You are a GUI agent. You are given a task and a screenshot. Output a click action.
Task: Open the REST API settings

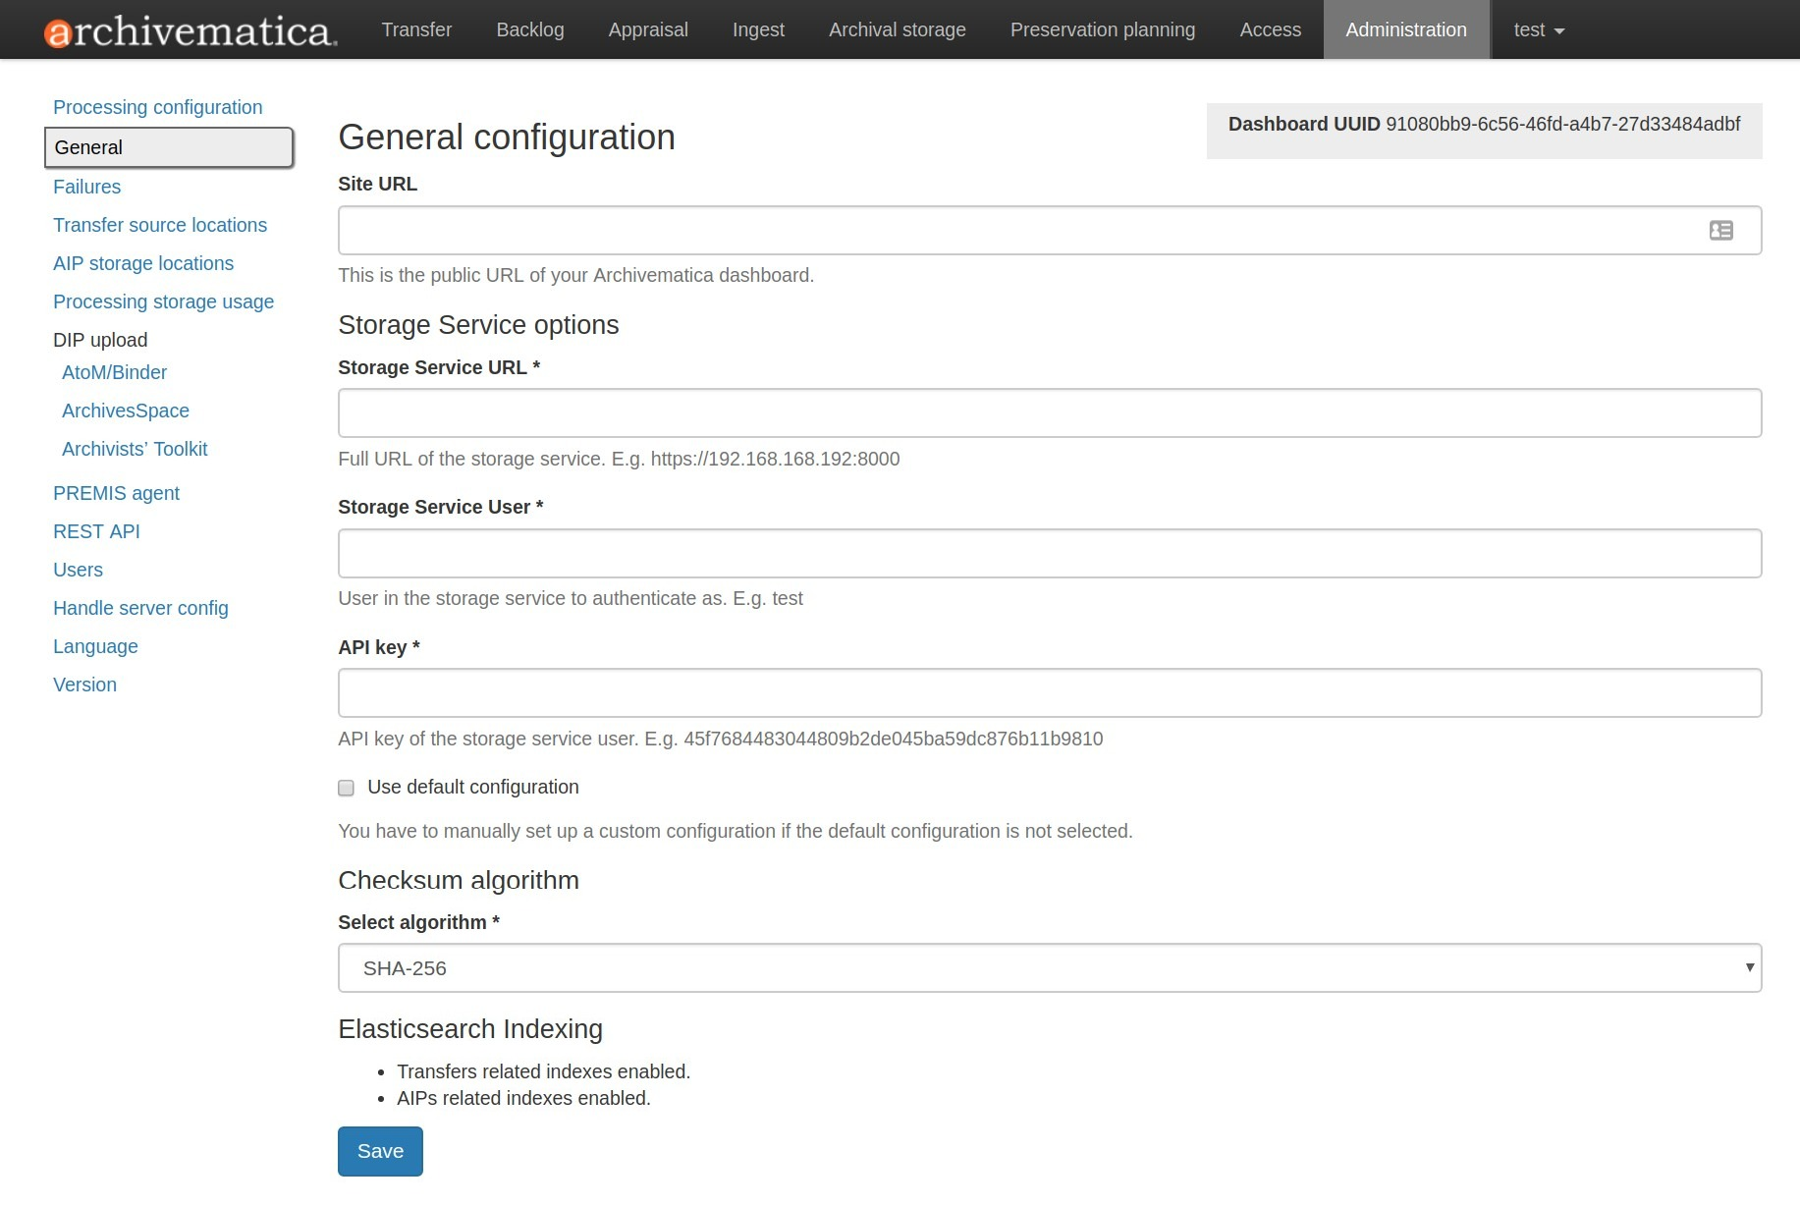pos(96,531)
